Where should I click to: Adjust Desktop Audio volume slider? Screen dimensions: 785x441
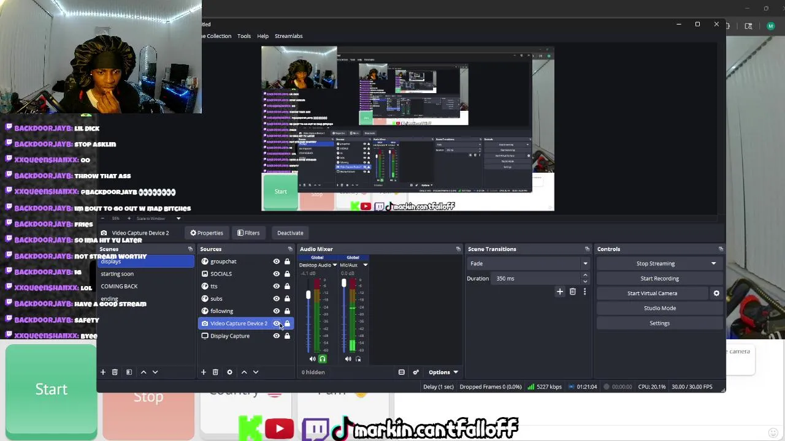[x=308, y=295]
